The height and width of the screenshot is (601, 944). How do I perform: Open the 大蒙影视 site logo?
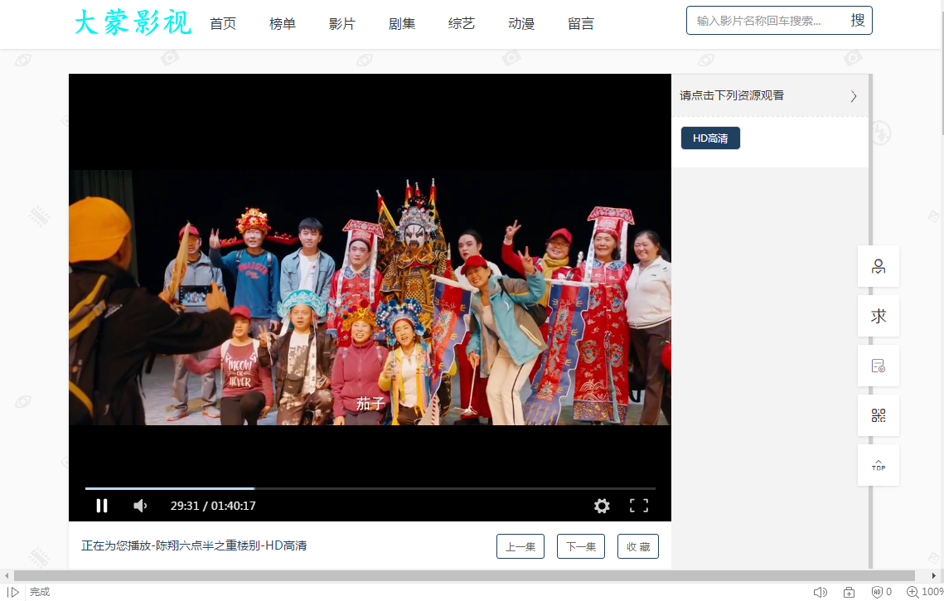click(133, 23)
